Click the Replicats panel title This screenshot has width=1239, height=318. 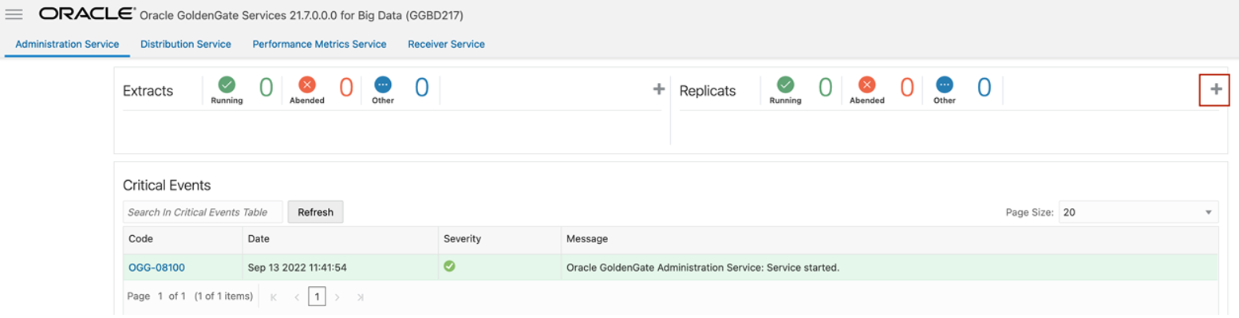(x=708, y=91)
